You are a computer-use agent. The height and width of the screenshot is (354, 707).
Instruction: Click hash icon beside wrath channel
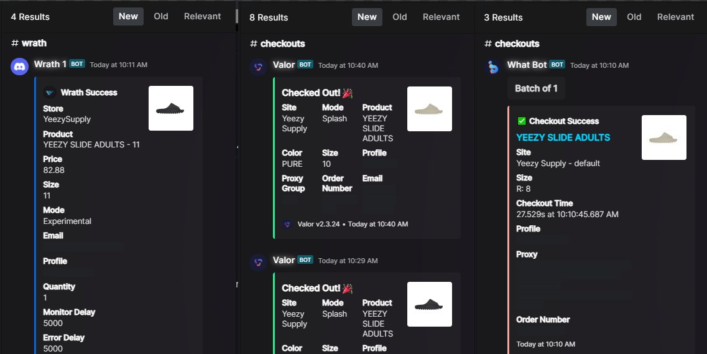pyautogui.click(x=15, y=43)
